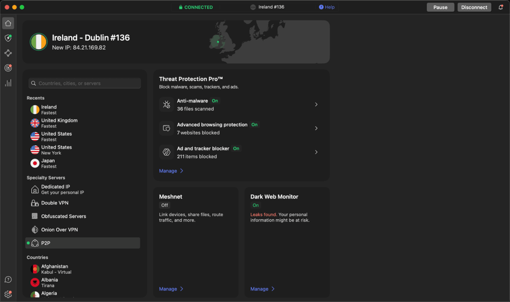Click the Advanced browsing protection On label
This screenshot has height=302, width=510.
pos(255,124)
